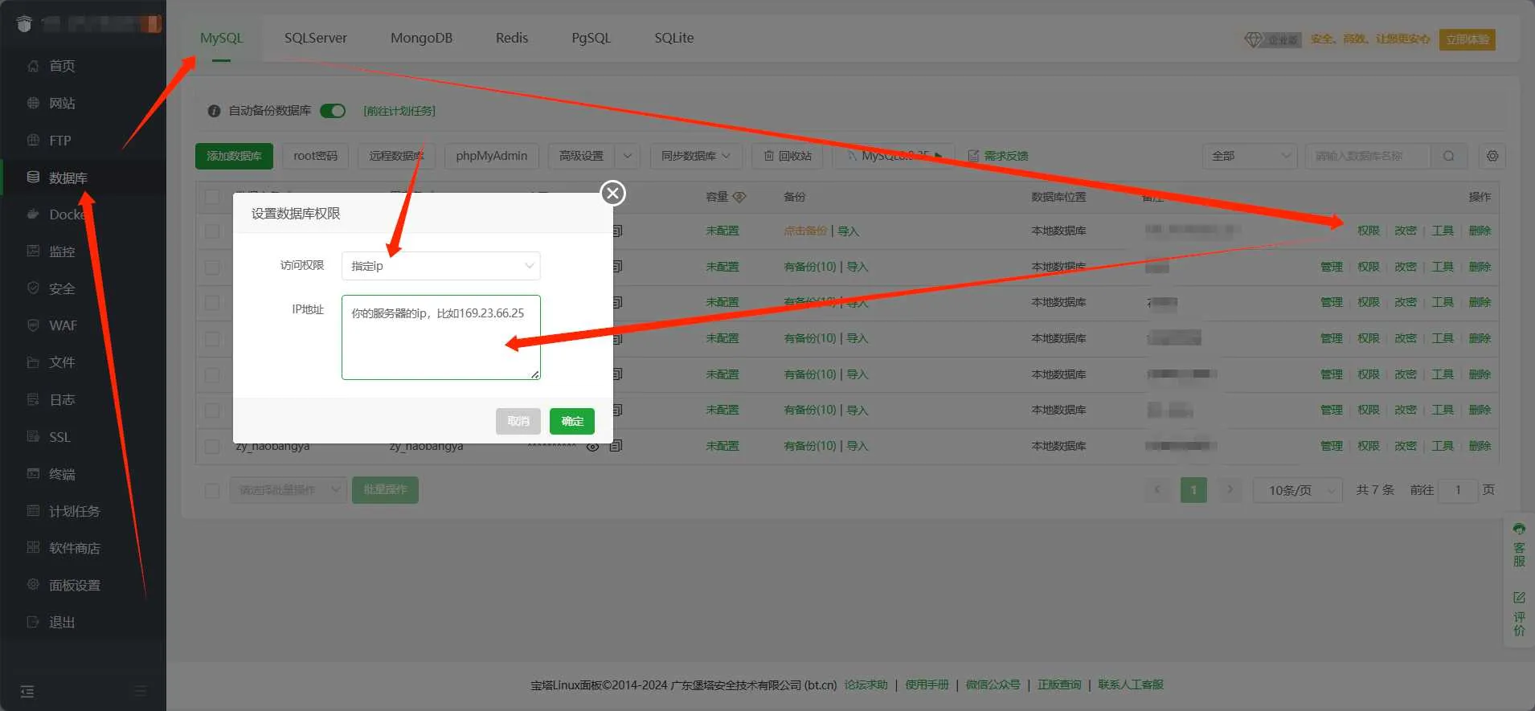Viewport: 1535px width, 711px height.
Task: Click the search magnifier icon
Action: [x=1448, y=156]
